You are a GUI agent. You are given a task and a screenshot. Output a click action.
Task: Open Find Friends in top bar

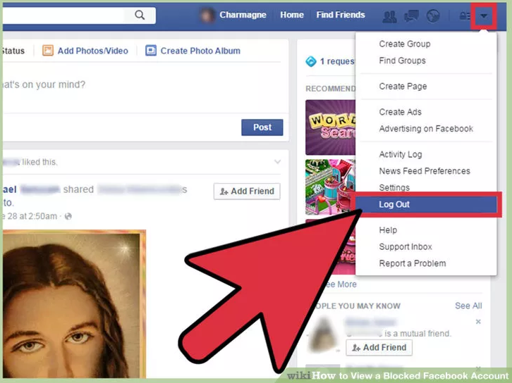341,15
